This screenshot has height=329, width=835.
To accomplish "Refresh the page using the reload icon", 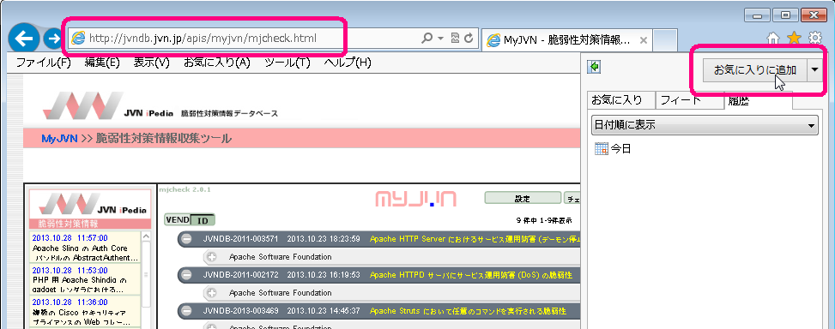I will (x=469, y=39).
